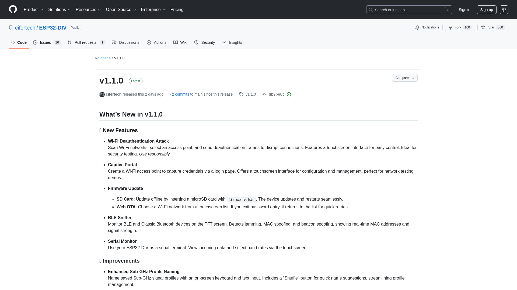
Task: Switch to the Code tab
Action: 19,42
